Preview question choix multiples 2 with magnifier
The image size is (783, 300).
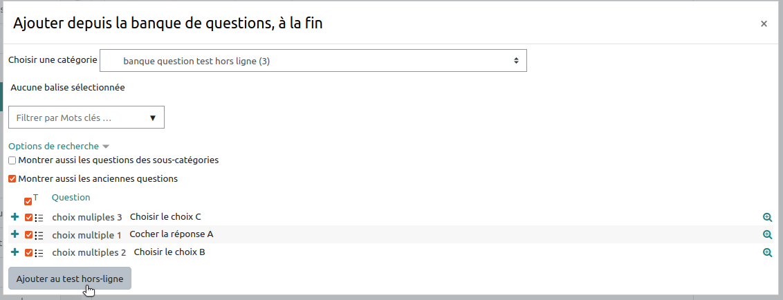coord(767,253)
